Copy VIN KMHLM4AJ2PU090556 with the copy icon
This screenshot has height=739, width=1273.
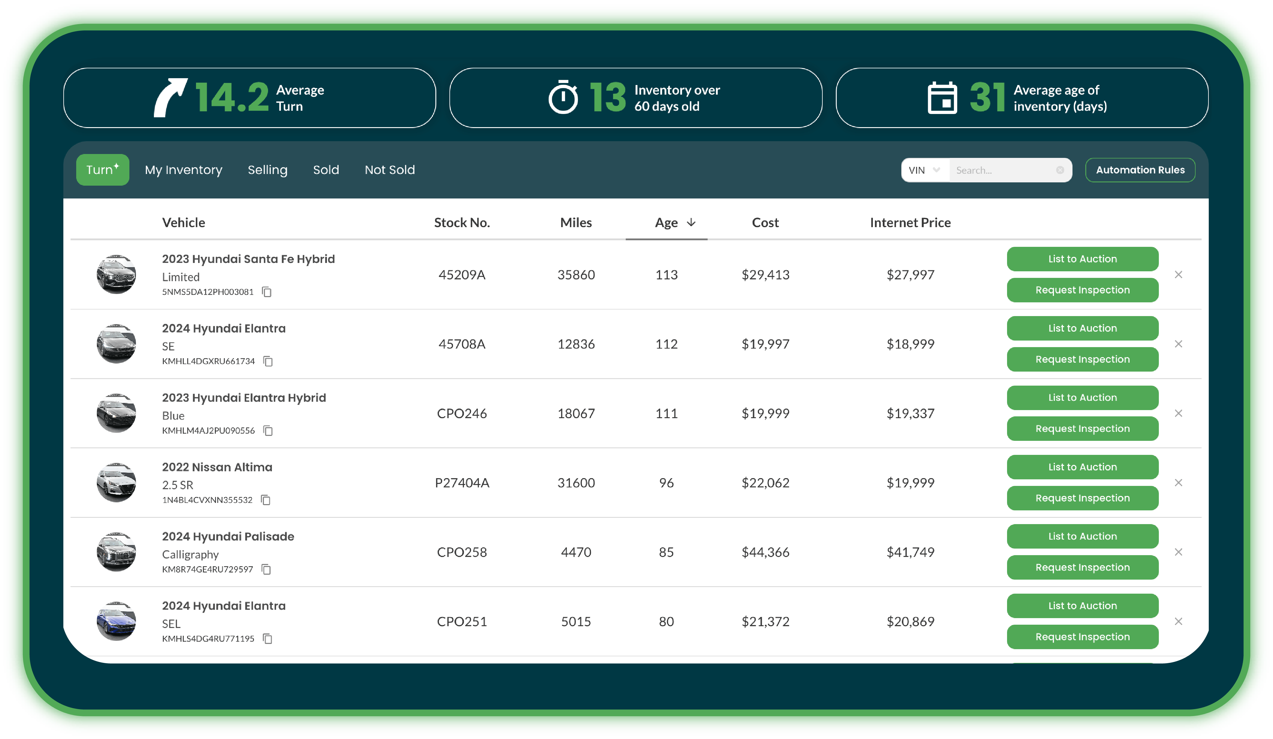(x=268, y=430)
